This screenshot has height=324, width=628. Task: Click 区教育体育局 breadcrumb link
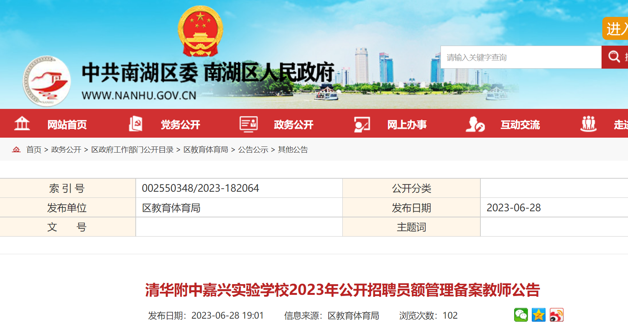pyautogui.click(x=206, y=150)
